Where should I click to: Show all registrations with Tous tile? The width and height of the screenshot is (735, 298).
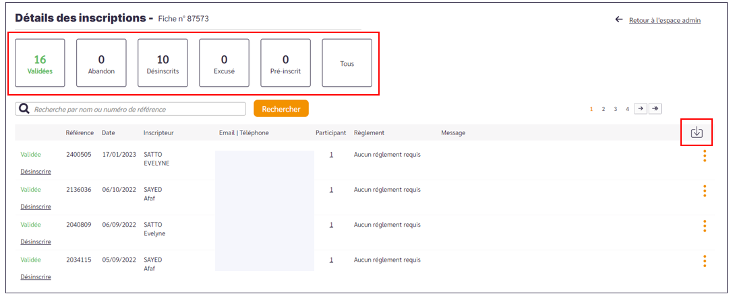click(347, 63)
